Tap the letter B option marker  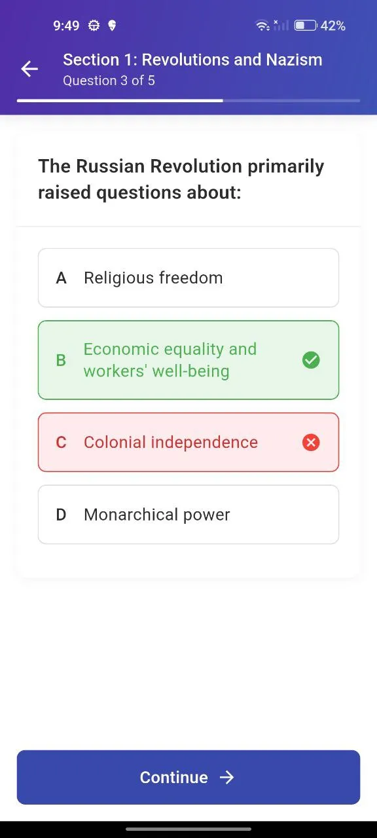click(x=61, y=360)
